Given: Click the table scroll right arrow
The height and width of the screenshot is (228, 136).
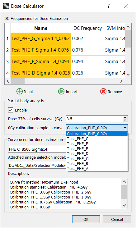Looking at the screenshot, I should tap(121, 81).
